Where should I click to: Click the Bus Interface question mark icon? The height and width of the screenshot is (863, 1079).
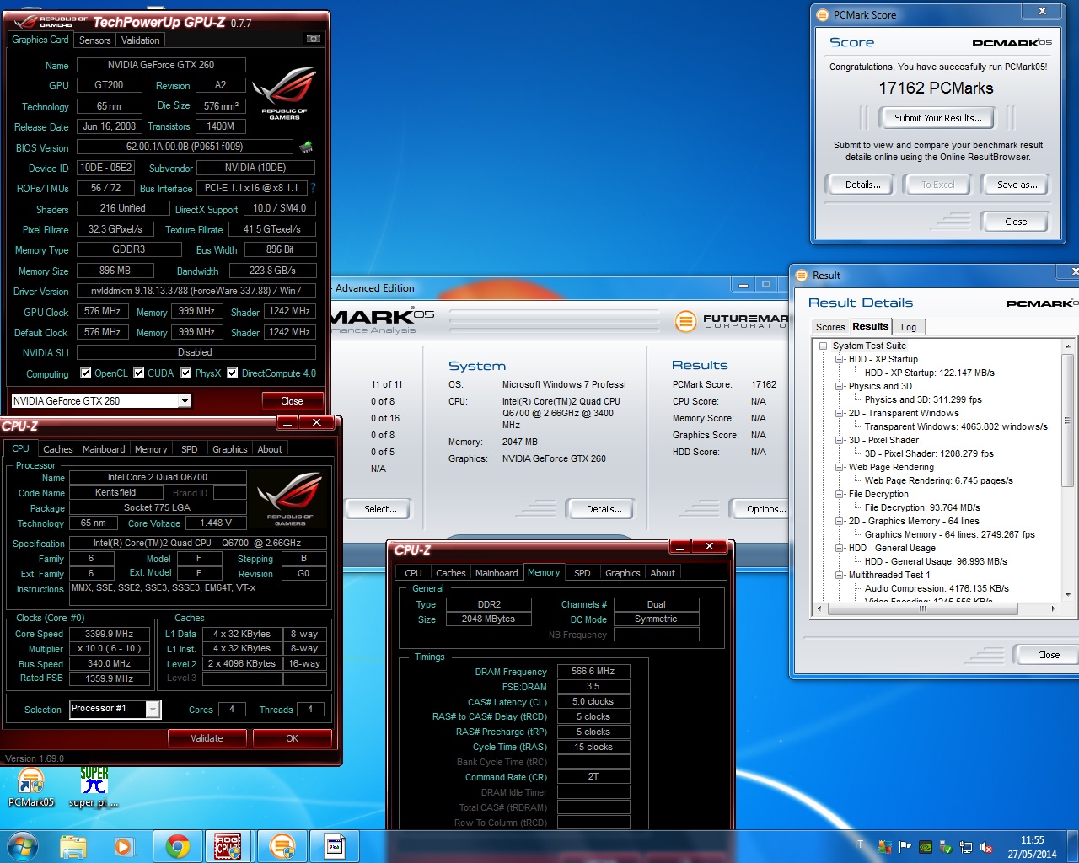click(x=313, y=188)
